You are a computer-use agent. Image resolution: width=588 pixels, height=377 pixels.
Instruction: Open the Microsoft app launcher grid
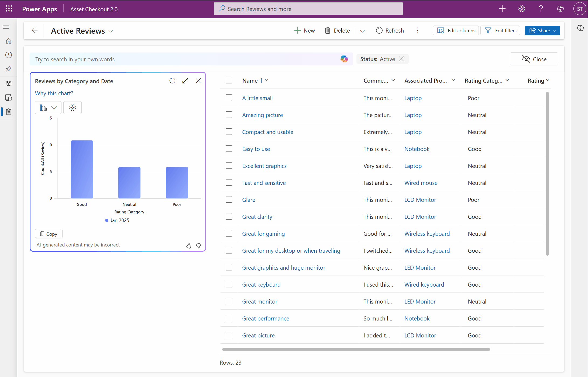click(x=9, y=9)
